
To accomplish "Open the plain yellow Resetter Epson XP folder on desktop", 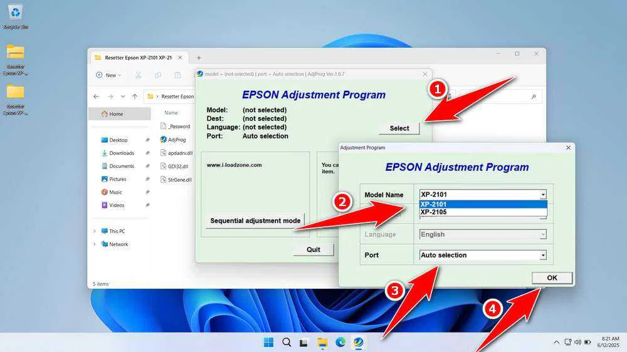I will coord(15,99).
